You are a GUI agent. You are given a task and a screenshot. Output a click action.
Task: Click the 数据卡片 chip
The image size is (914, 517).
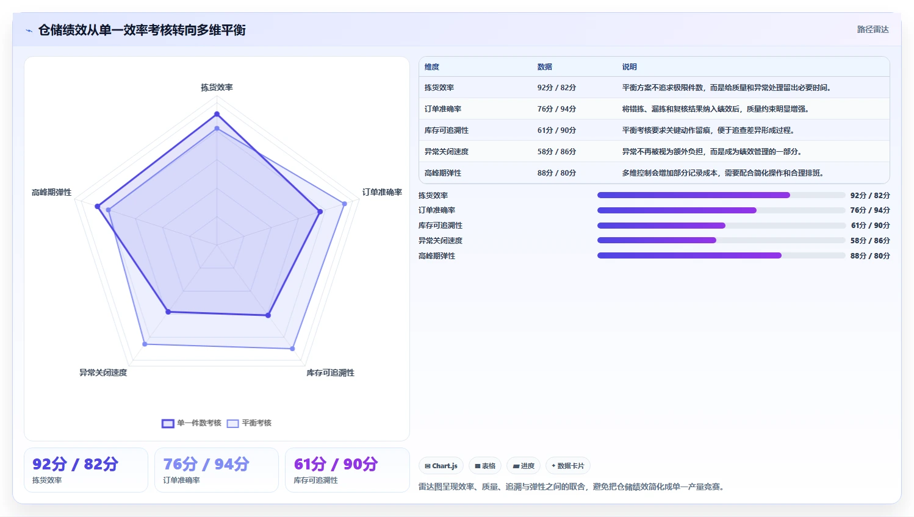click(x=568, y=466)
